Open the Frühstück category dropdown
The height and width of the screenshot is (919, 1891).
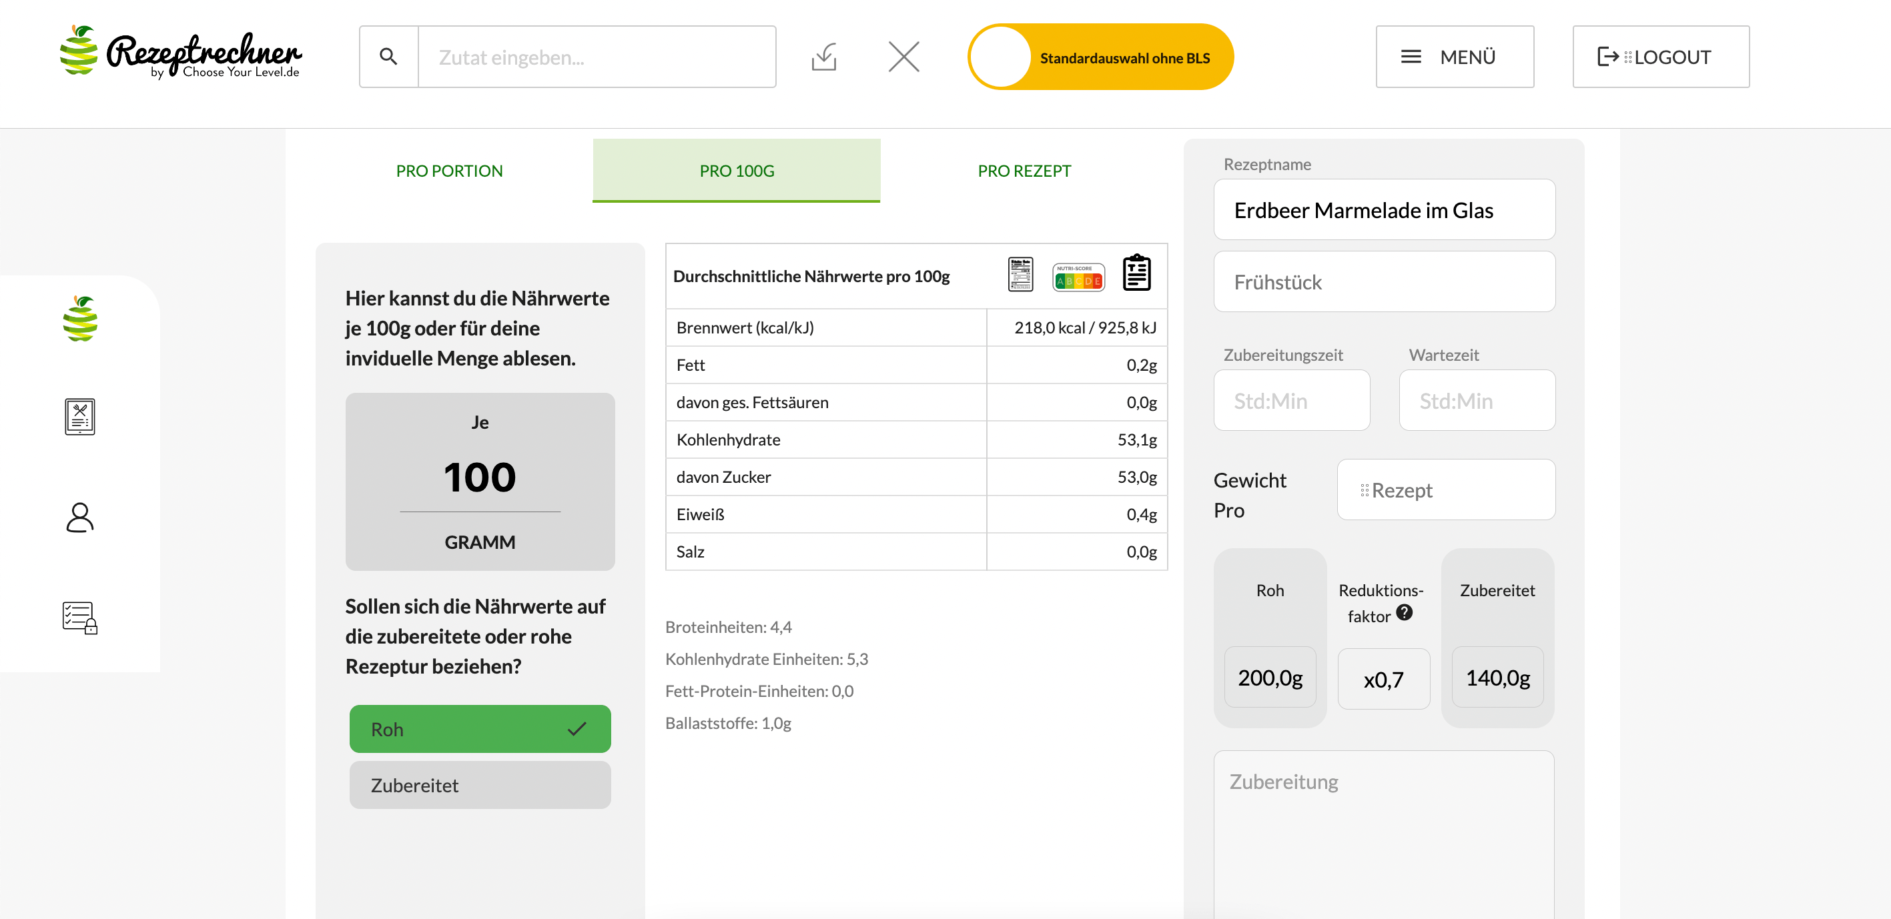[x=1384, y=282]
